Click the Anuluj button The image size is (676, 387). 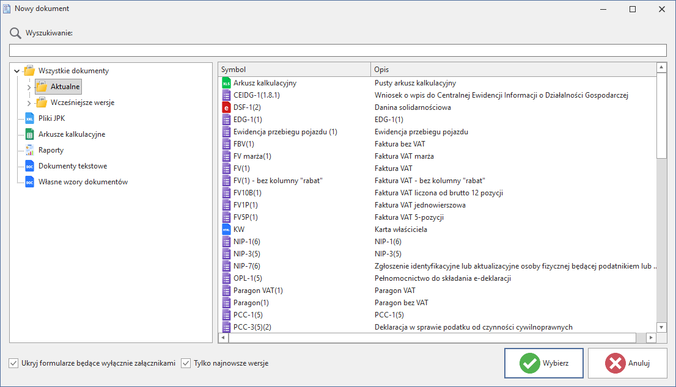(627, 363)
